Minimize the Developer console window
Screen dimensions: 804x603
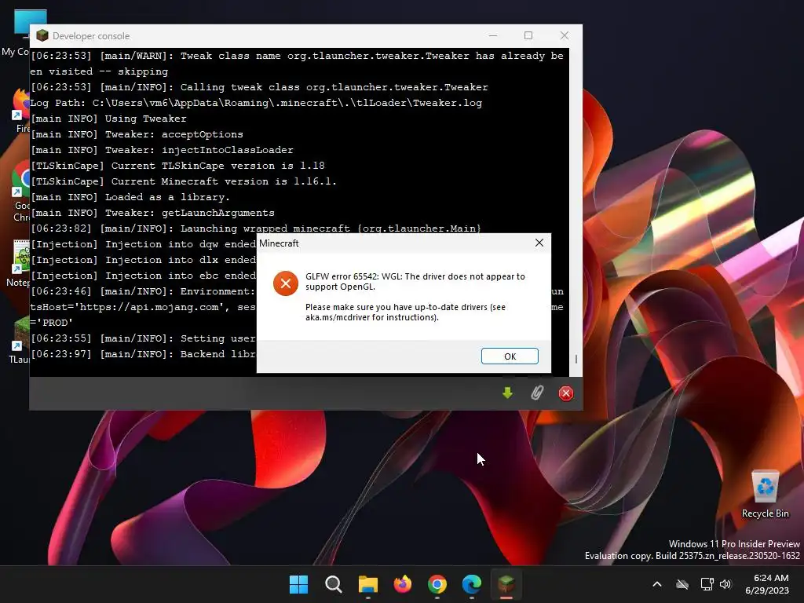pos(493,35)
